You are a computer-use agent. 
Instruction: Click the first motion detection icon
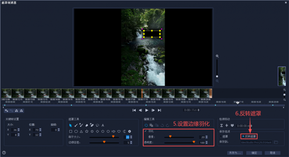coord(221,125)
